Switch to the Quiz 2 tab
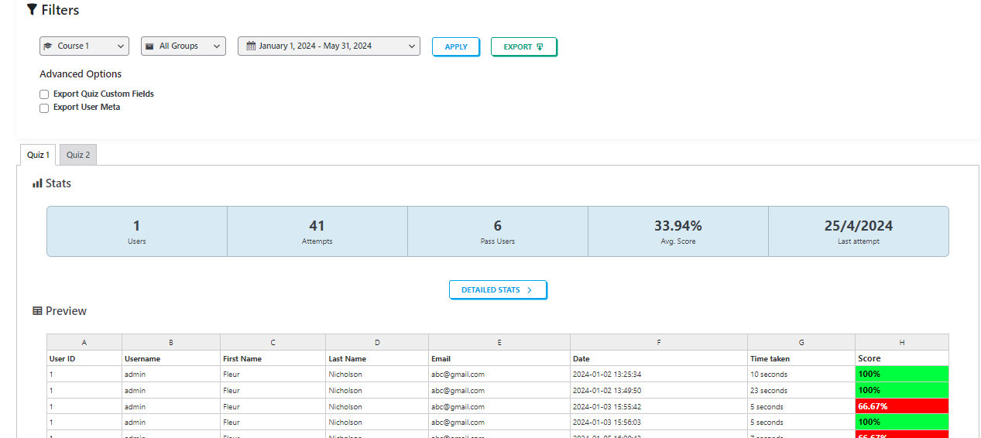This screenshot has height=438, width=981. pos(78,155)
